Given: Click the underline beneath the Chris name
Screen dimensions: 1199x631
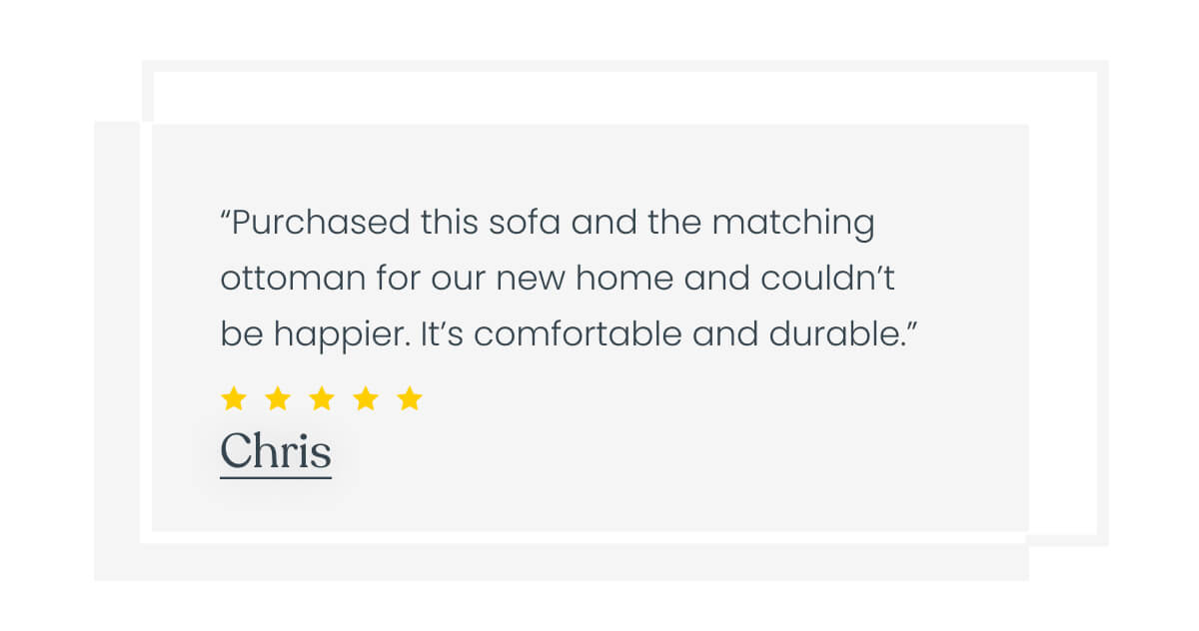Looking at the screenshot, I should coord(275,478).
